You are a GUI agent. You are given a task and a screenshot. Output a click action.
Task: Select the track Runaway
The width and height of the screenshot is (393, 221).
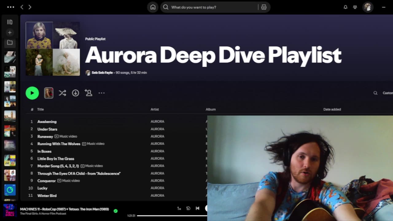tap(45, 137)
